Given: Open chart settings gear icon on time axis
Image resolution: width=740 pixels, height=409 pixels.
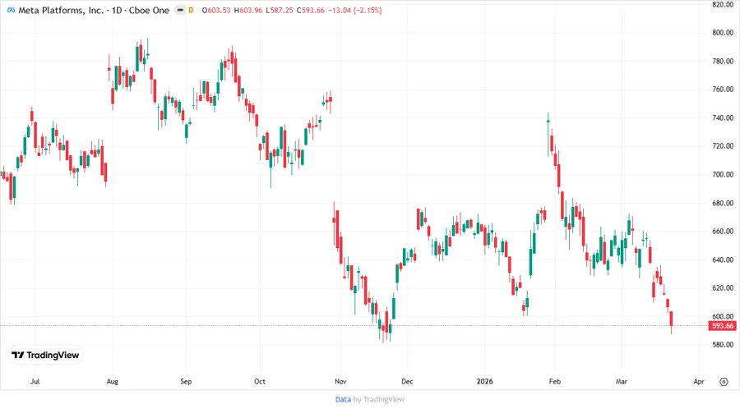Looking at the screenshot, I should coord(724,382).
